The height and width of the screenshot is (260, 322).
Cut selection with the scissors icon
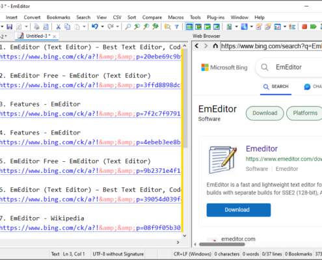[x=59, y=27]
